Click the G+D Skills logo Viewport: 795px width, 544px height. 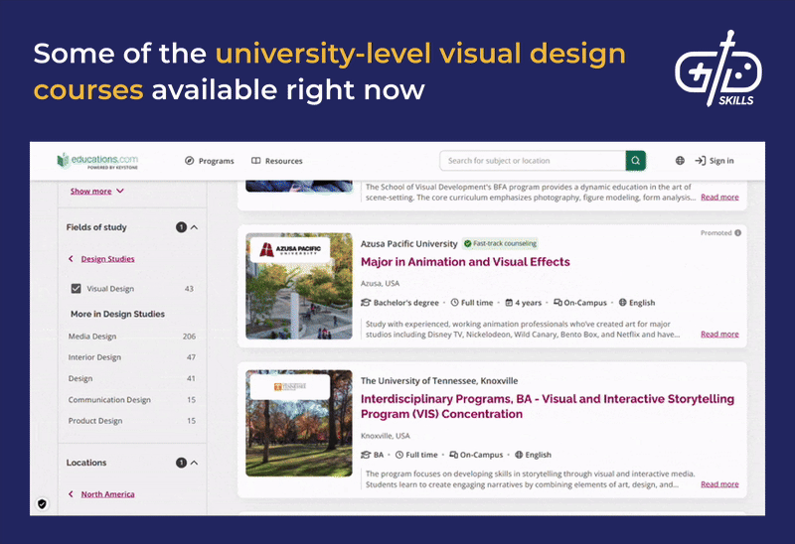pos(717,68)
